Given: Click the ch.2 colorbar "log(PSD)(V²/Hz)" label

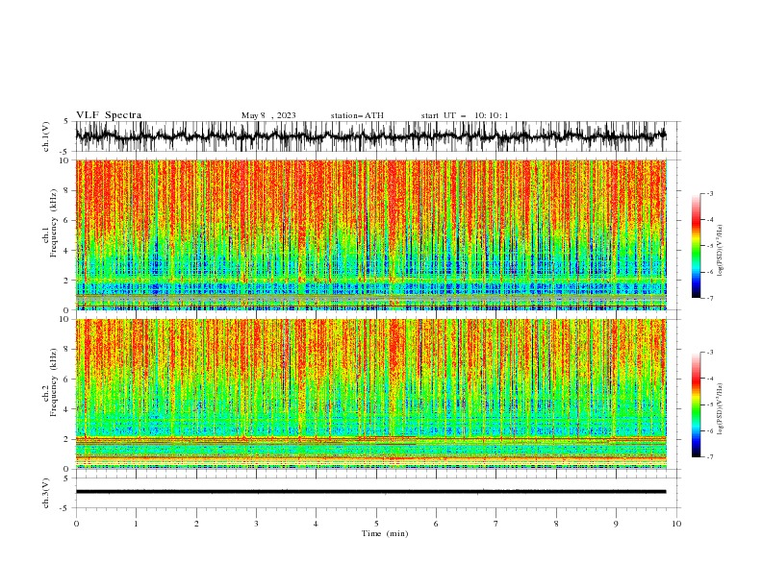Looking at the screenshot, I should (721, 409).
